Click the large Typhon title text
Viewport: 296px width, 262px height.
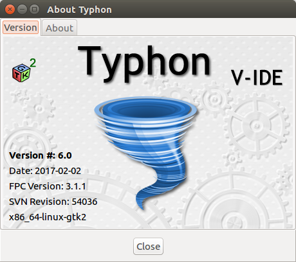coord(144,63)
